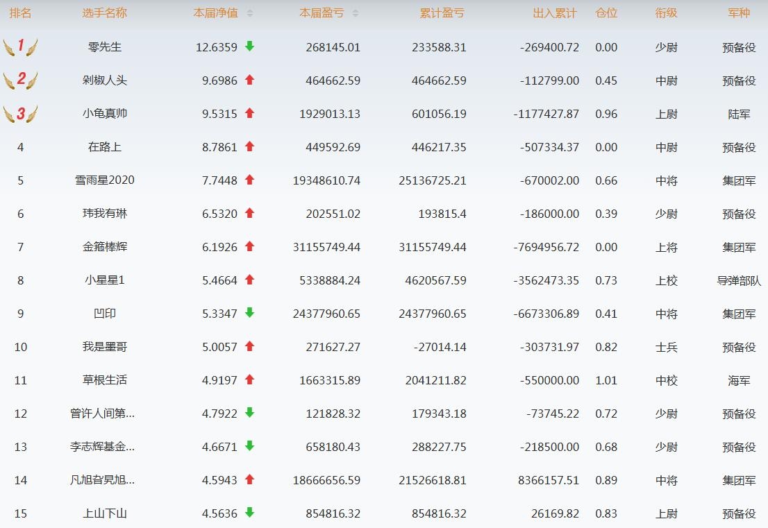Click the 出入累计 column header

point(554,13)
